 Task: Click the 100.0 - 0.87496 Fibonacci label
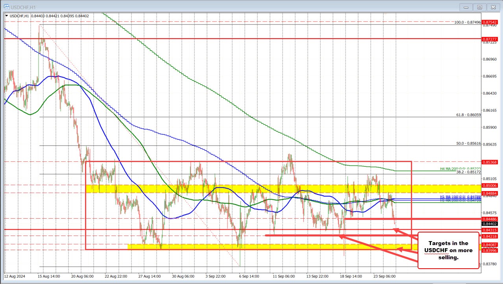click(x=468, y=22)
